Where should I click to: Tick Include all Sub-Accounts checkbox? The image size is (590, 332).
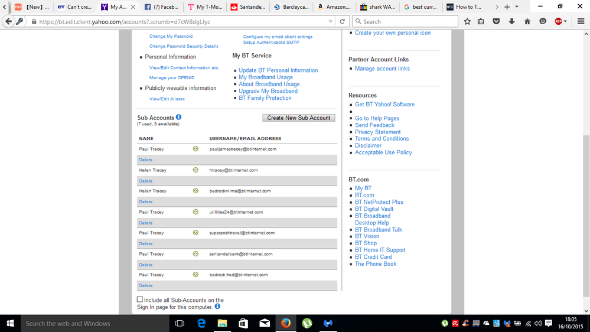point(139,300)
